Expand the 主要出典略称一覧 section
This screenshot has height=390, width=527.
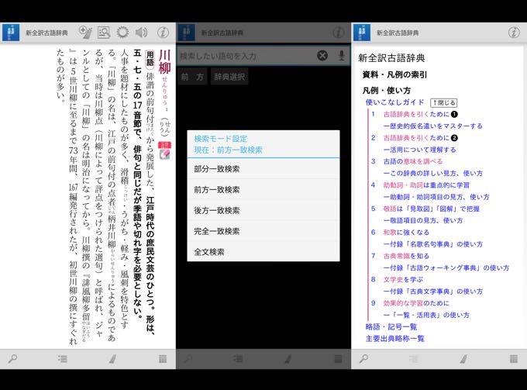tap(394, 338)
